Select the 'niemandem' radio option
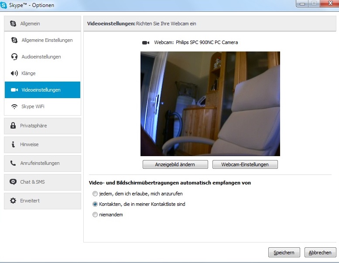 95,215
